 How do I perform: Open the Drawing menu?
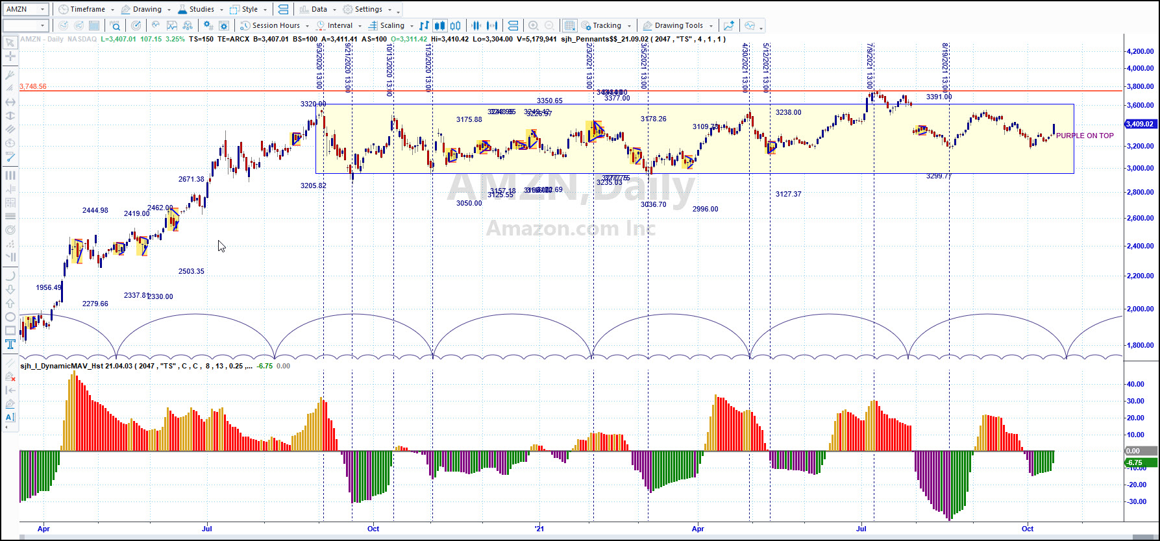click(146, 9)
